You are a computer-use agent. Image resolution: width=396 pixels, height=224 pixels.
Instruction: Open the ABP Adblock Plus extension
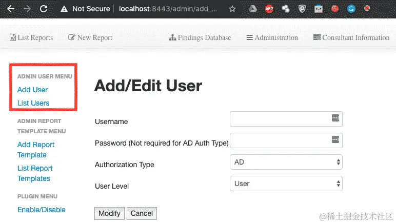click(x=269, y=9)
